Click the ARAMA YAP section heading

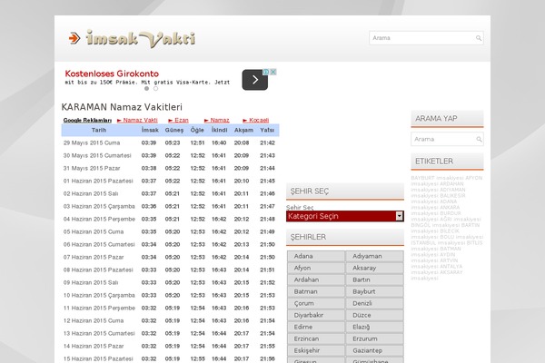[x=436, y=119]
